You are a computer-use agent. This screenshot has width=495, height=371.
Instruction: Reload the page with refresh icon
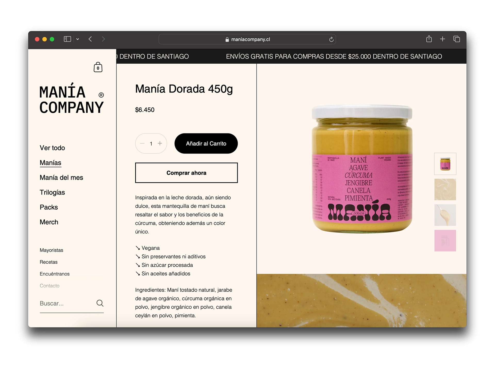tap(331, 39)
